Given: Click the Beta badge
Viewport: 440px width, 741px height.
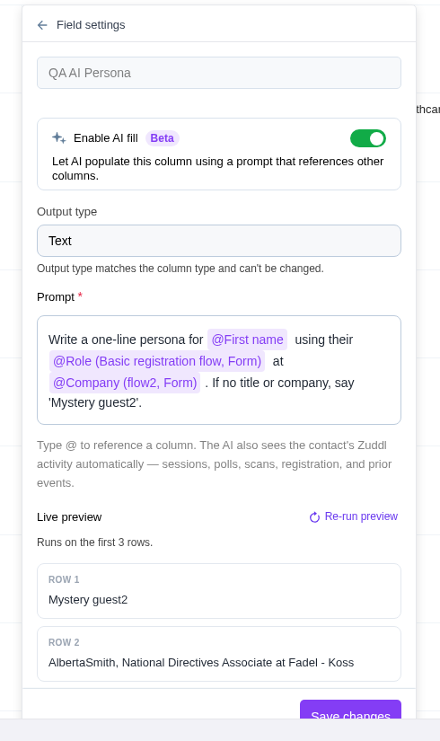Looking at the screenshot, I should (163, 138).
